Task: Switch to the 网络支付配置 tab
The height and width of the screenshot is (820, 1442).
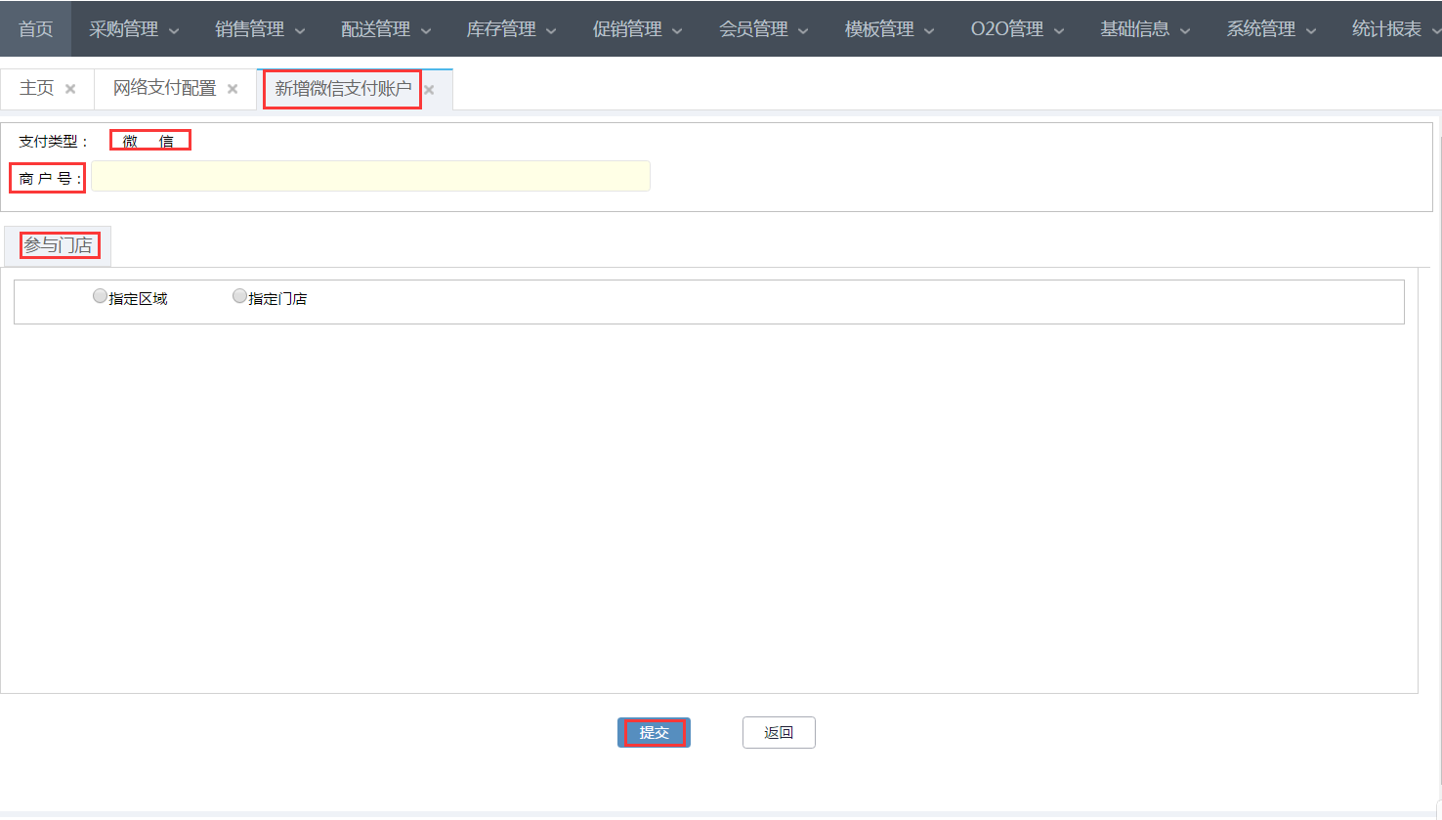Action: pyautogui.click(x=164, y=88)
